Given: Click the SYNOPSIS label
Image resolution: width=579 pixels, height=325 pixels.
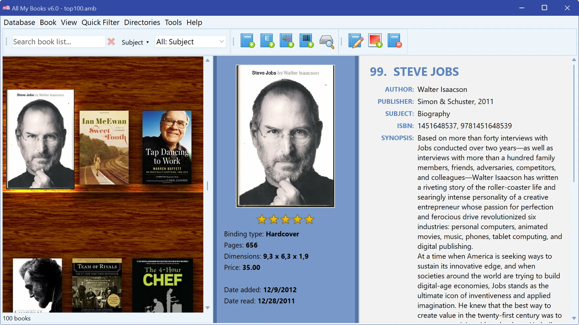Looking at the screenshot, I should [397, 138].
